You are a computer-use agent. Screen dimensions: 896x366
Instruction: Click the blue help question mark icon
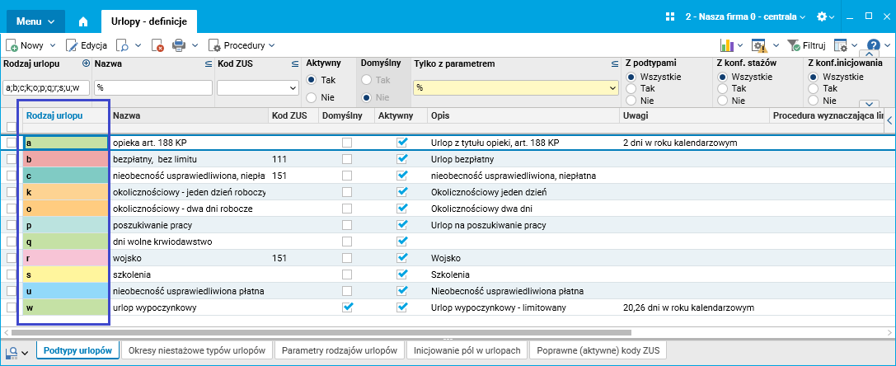pyautogui.click(x=874, y=45)
